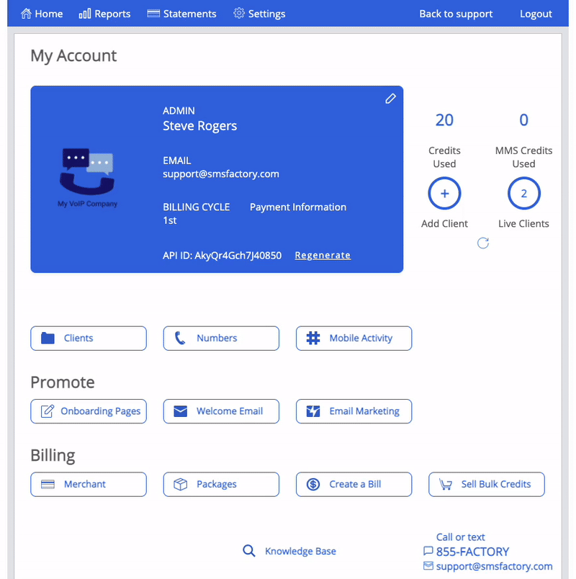Click the Packages box icon

pyautogui.click(x=181, y=484)
